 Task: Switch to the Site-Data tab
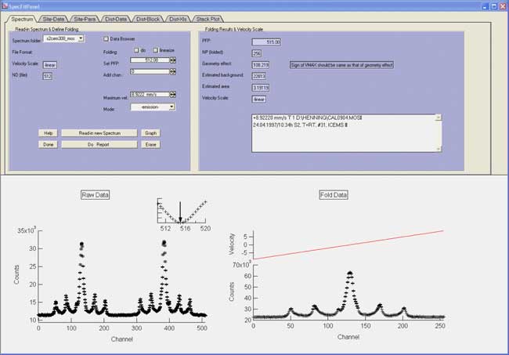(53, 17)
